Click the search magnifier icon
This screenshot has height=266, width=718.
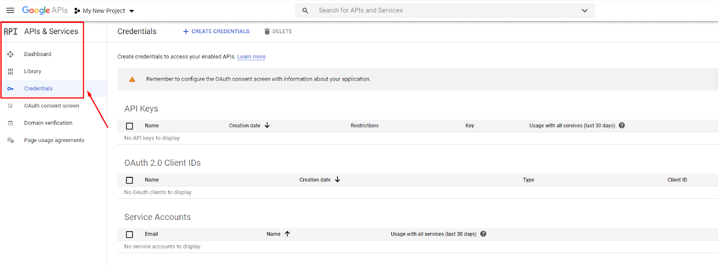click(305, 11)
